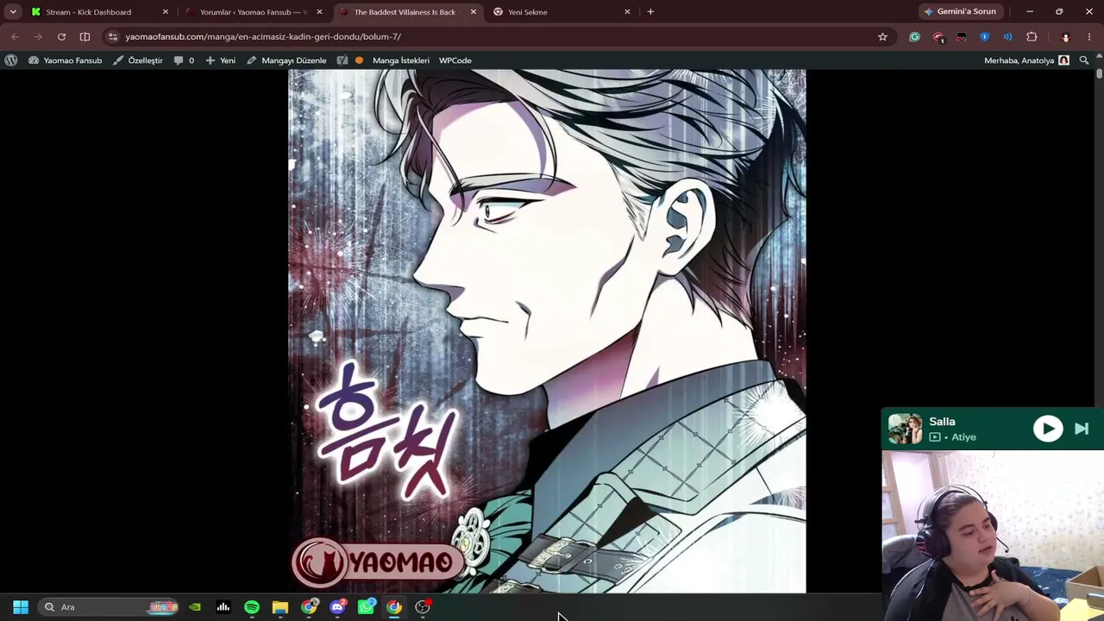Close the Yeni Sekme tab

click(x=627, y=12)
